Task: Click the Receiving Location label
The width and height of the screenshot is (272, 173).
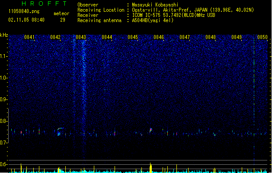Action: [101, 10]
